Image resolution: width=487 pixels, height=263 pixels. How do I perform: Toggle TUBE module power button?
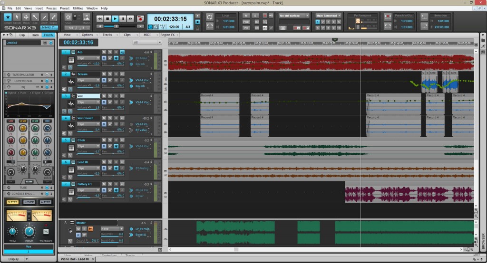point(47,188)
